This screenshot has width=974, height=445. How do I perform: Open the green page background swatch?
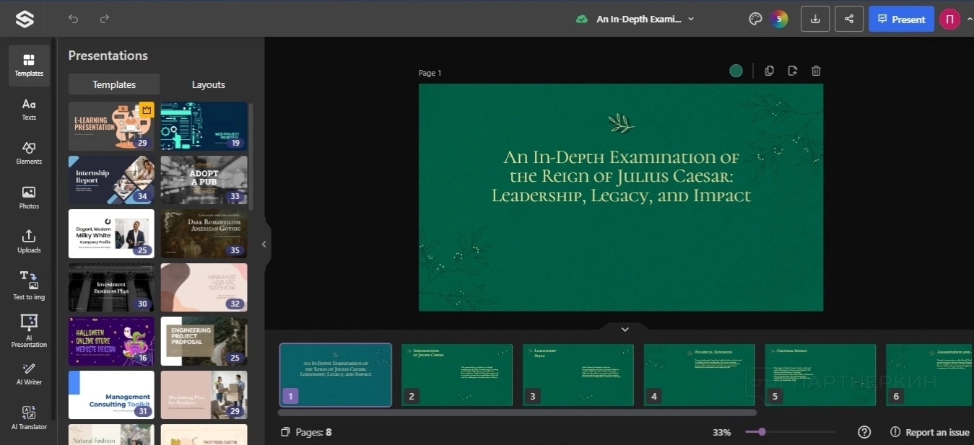pyautogui.click(x=736, y=71)
